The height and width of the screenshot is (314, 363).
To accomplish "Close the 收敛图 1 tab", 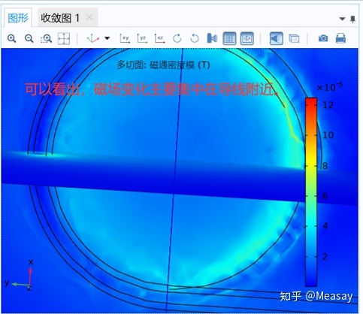I will click(89, 17).
